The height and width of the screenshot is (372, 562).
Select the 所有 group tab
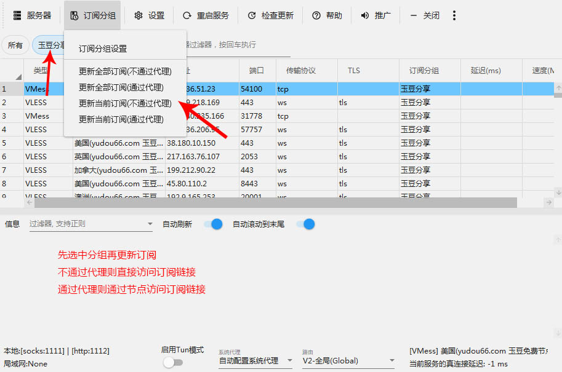15,45
